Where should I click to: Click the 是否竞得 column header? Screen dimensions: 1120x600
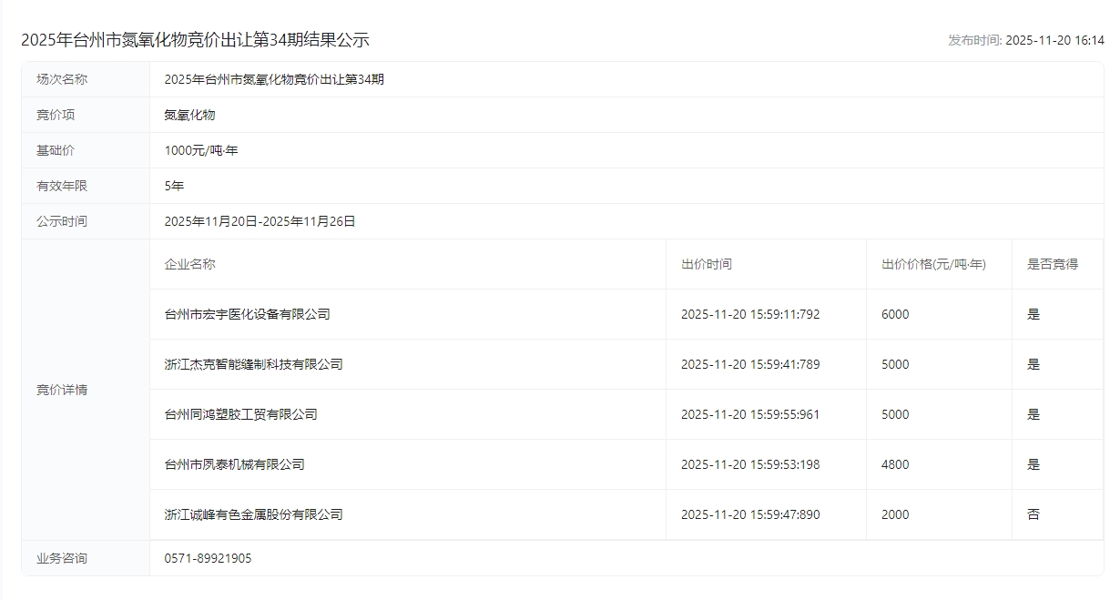coord(1052,264)
